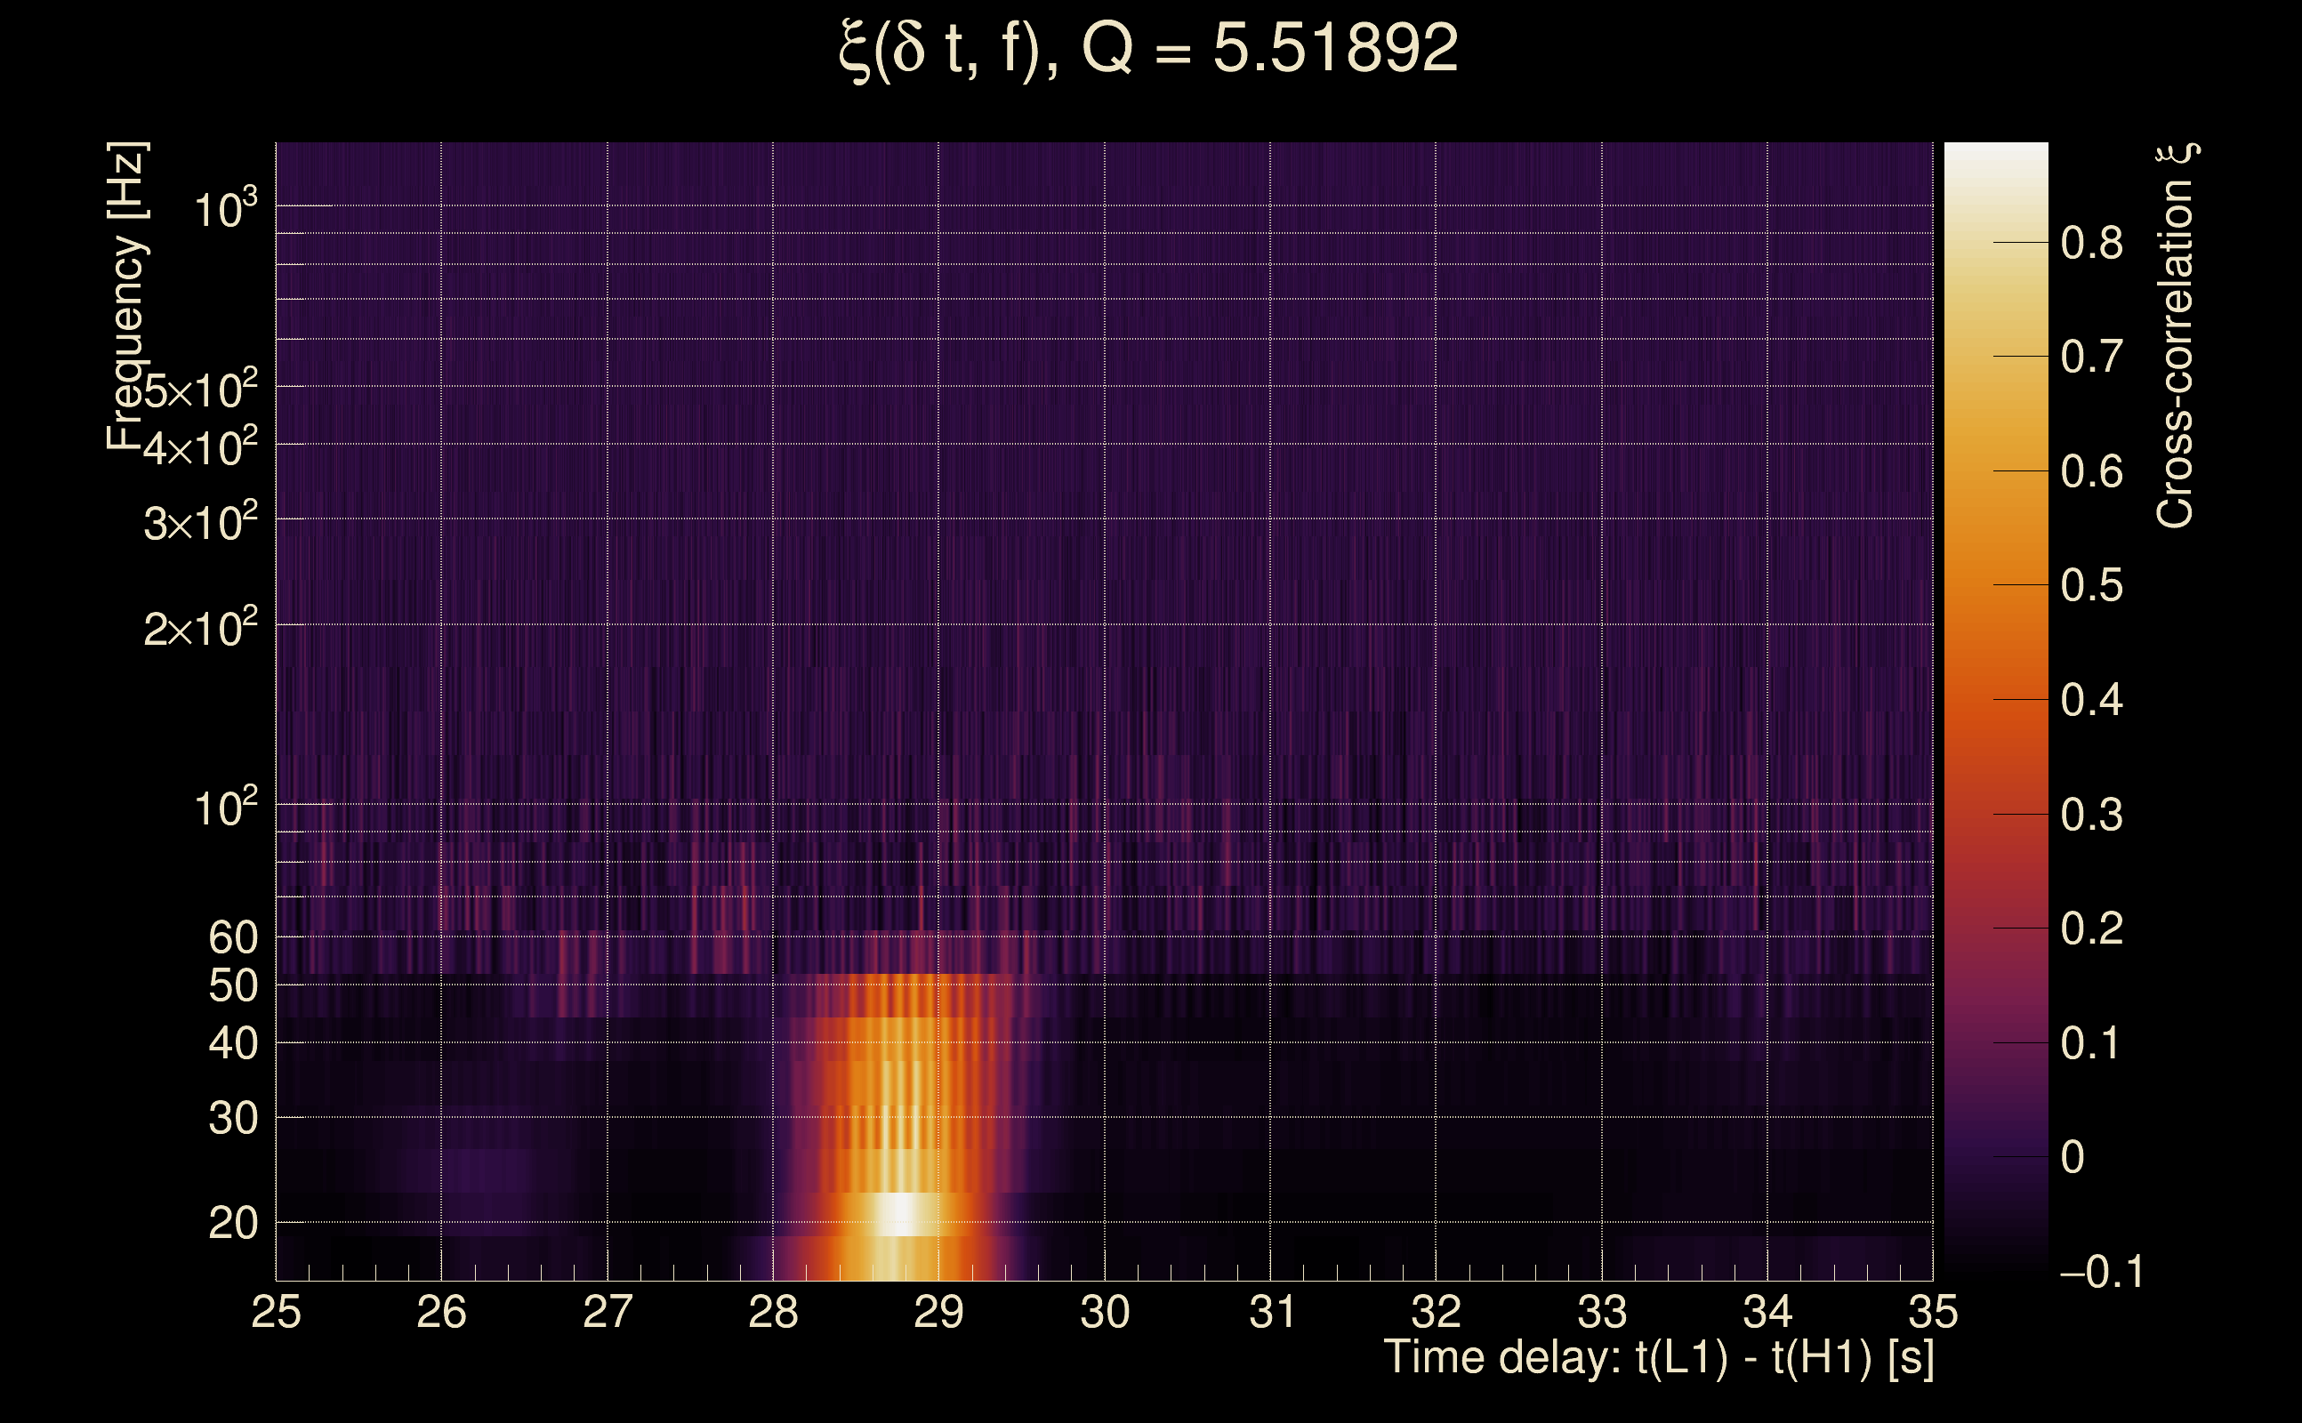
Task: Click the colorbar at the 0.8 level
Action: pos(1995,243)
